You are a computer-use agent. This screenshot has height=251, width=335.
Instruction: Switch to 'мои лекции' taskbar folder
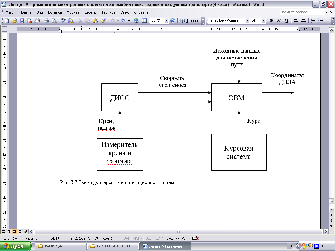(x=61, y=246)
